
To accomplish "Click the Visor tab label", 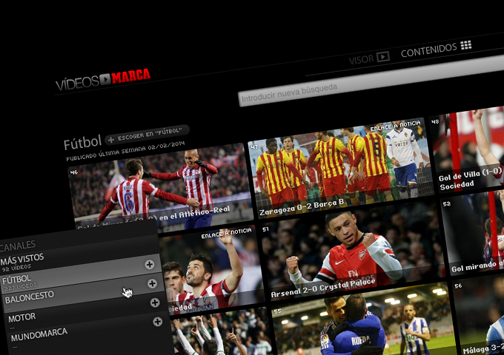I will point(361,60).
